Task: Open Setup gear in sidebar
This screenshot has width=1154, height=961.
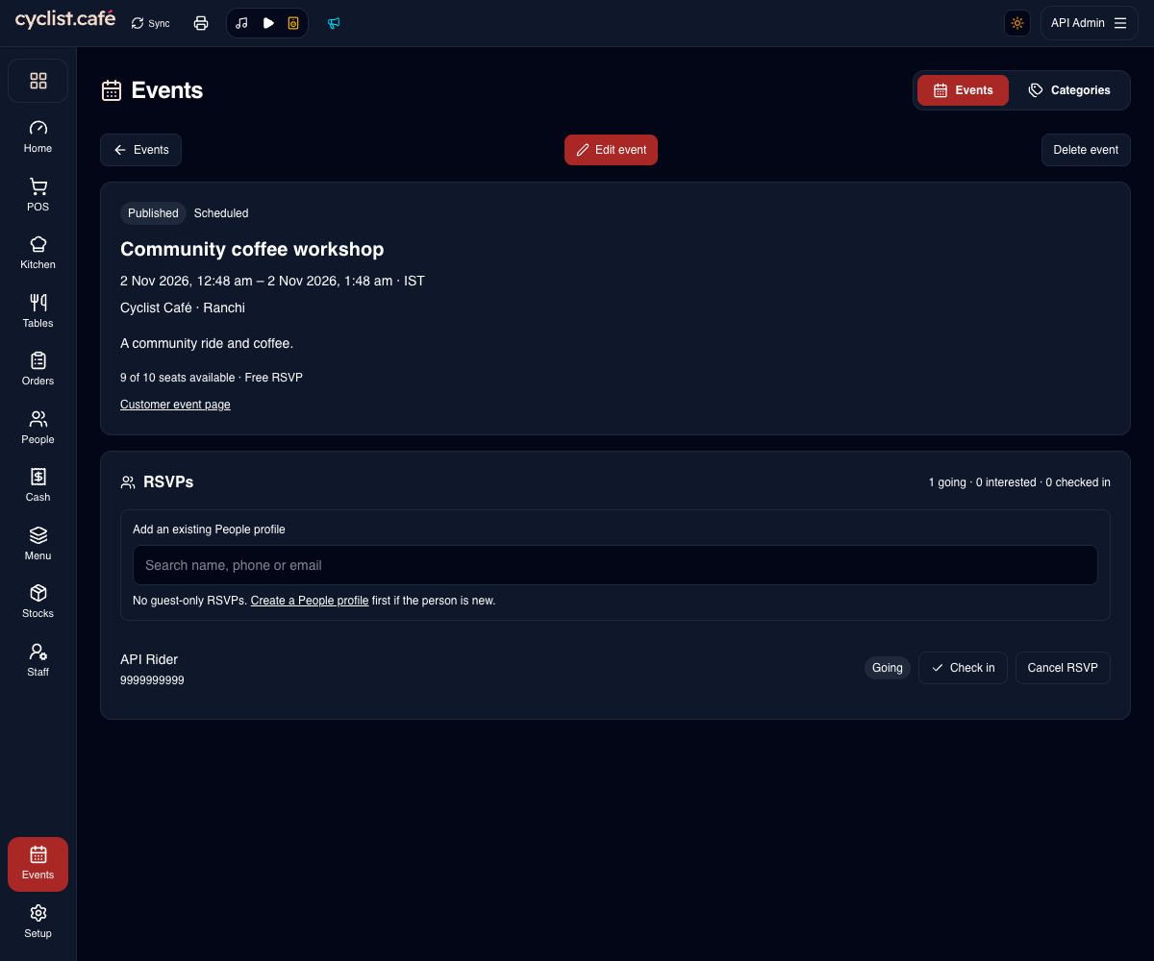Action: click(x=38, y=922)
